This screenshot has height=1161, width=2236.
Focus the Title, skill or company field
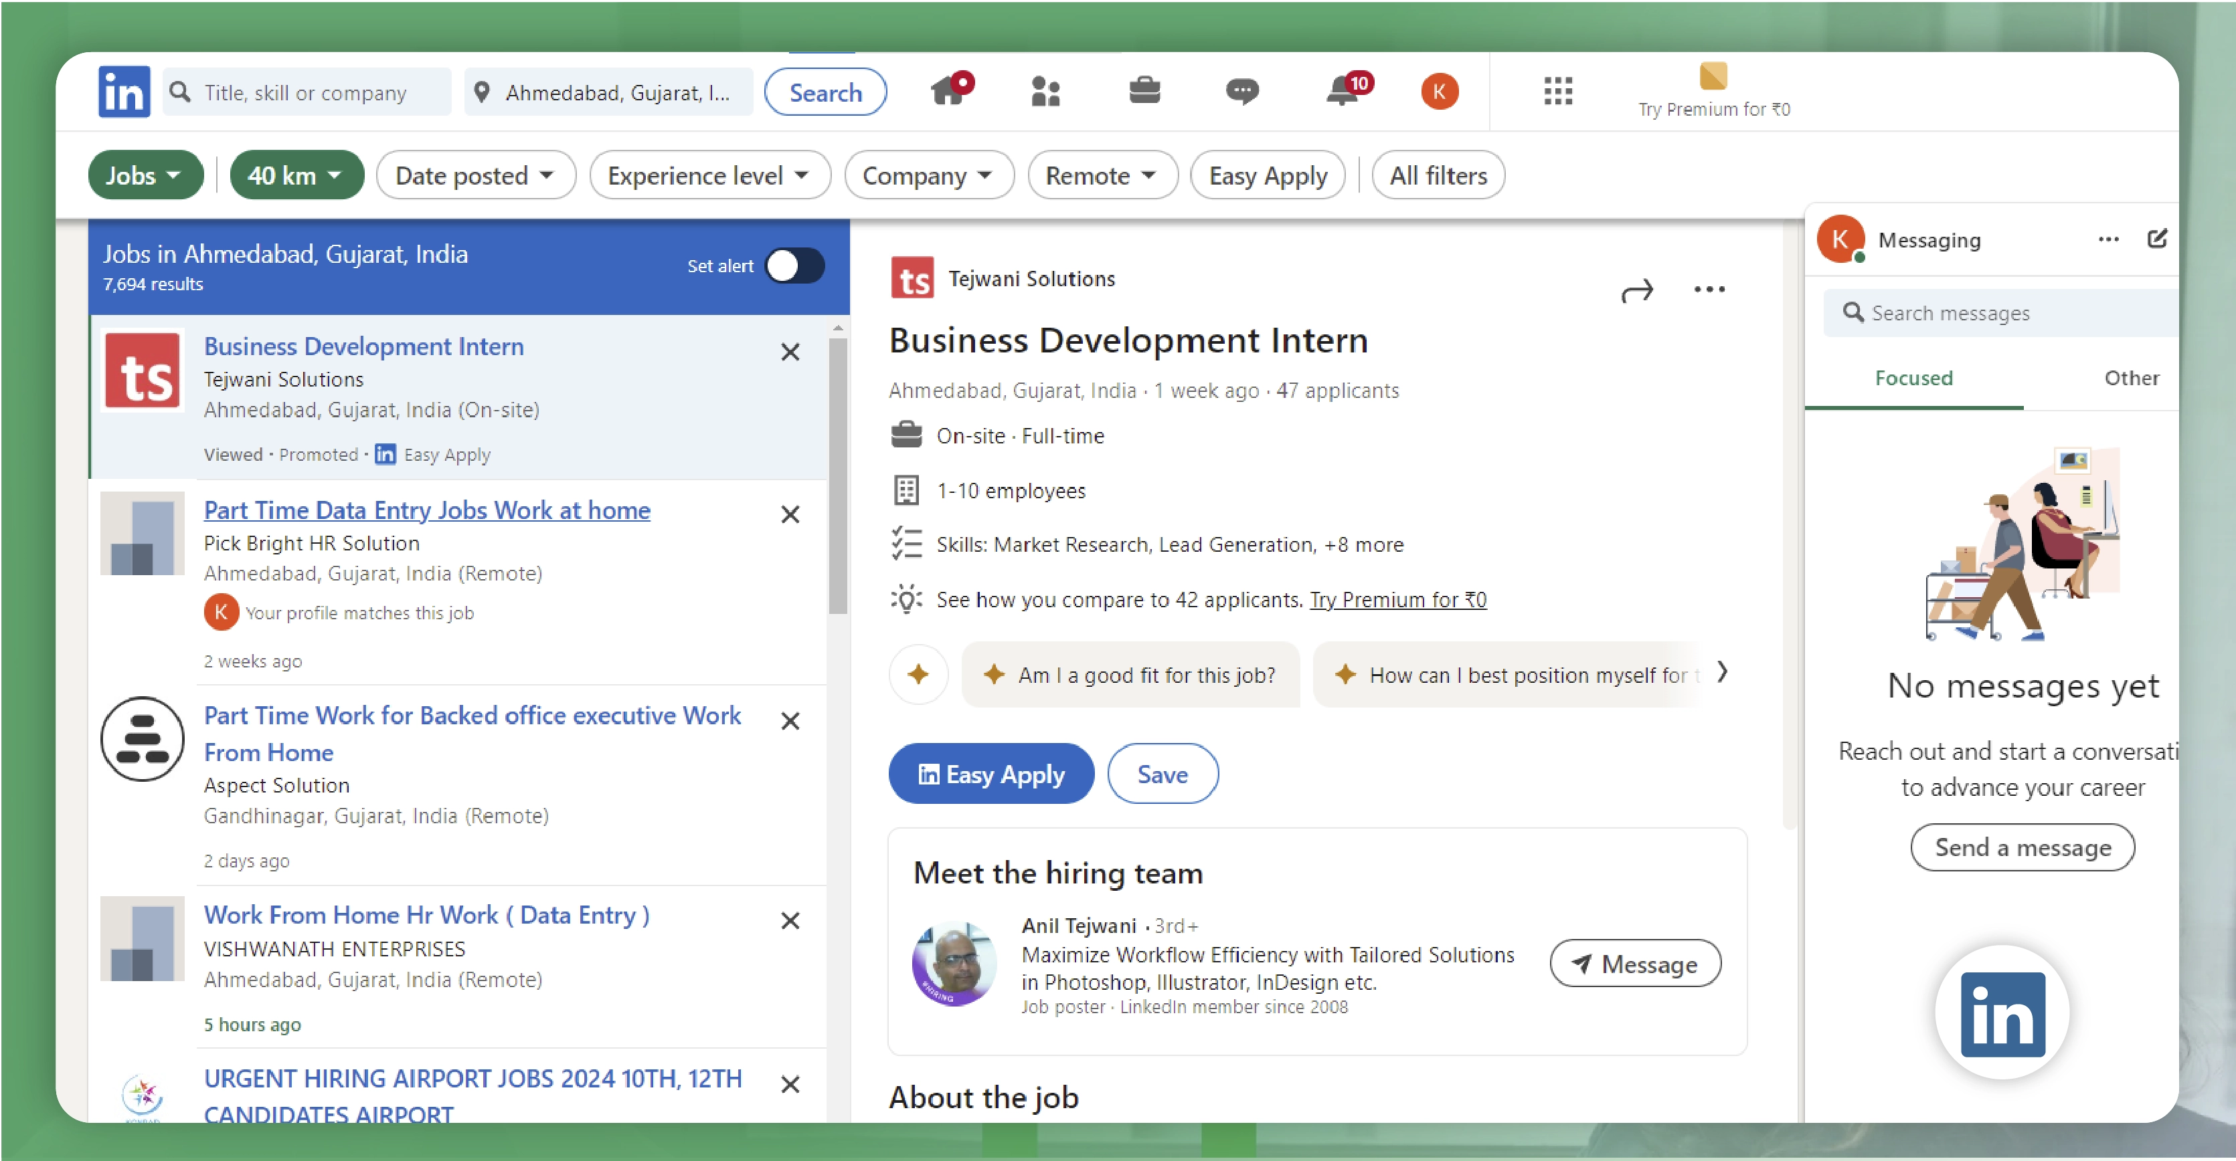click(x=307, y=92)
